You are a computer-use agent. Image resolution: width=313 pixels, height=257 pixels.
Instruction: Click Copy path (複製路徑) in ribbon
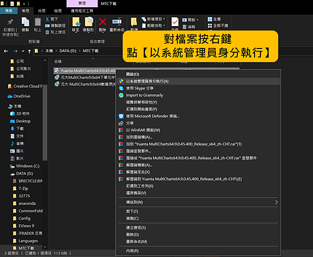(55, 26)
